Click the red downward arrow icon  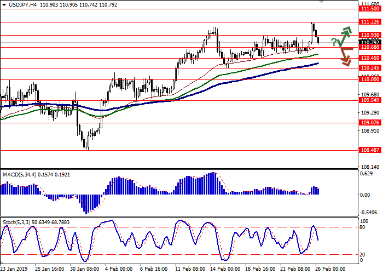coord(346,54)
